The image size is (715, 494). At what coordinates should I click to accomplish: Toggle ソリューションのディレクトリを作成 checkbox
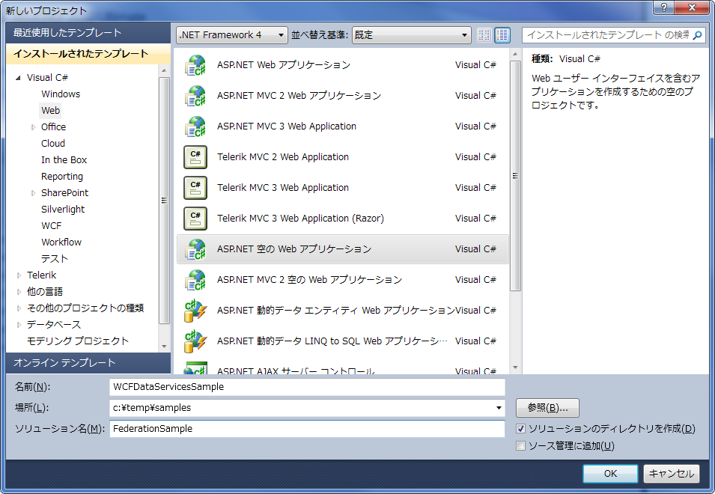coord(521,429)
